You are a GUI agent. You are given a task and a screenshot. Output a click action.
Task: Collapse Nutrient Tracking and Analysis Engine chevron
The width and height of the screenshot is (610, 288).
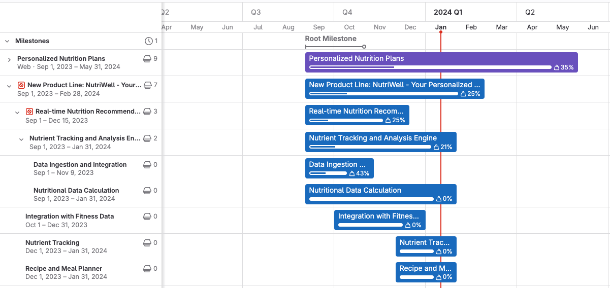(21, 139)
